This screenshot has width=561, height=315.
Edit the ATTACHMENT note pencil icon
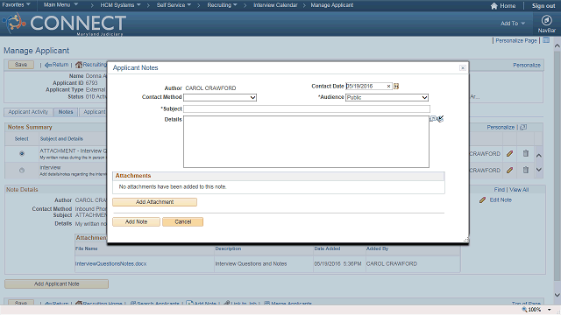[x=509, y=154]
